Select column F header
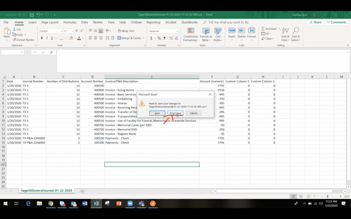Viewport: 351px width, 219px height. 212,76
